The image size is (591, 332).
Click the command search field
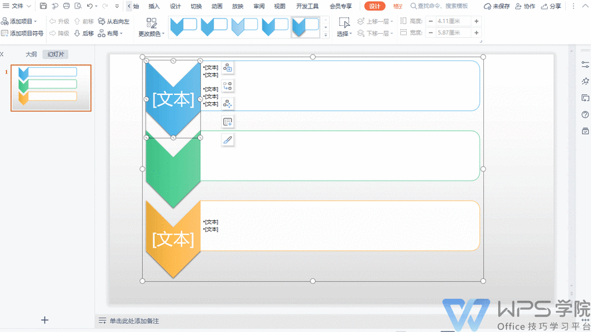pos(439,7)
